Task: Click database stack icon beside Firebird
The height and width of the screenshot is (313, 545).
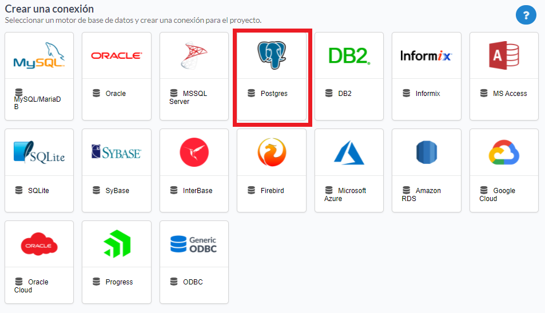Action: (251, 190)
